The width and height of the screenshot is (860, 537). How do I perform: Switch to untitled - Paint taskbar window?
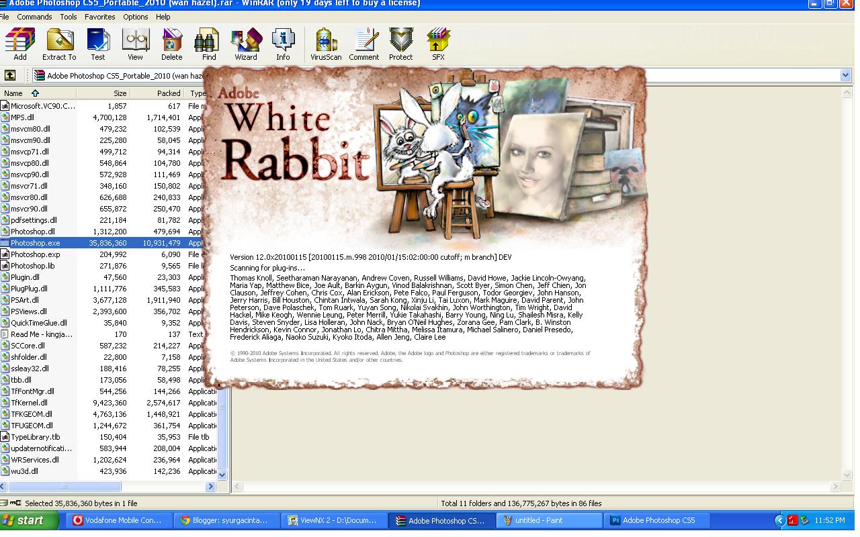click(x=550, y=520)
